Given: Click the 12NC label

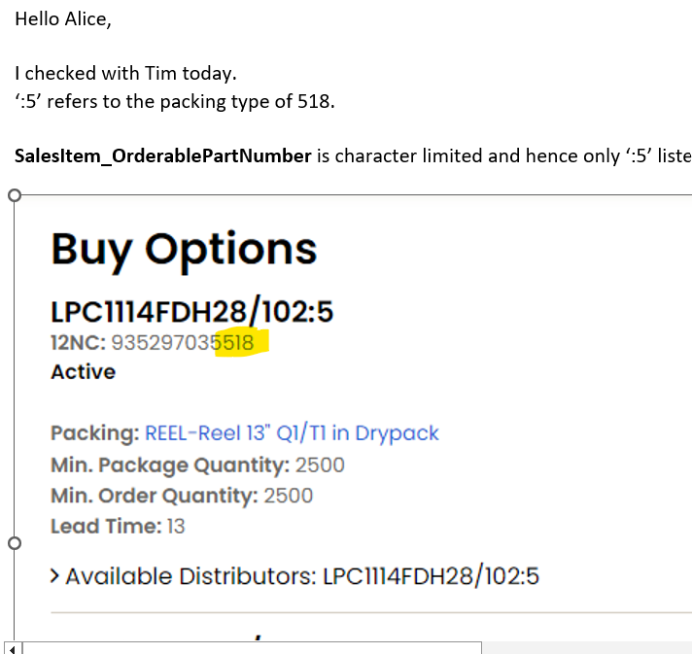Looking at the screenshot, I should (78, 342).
